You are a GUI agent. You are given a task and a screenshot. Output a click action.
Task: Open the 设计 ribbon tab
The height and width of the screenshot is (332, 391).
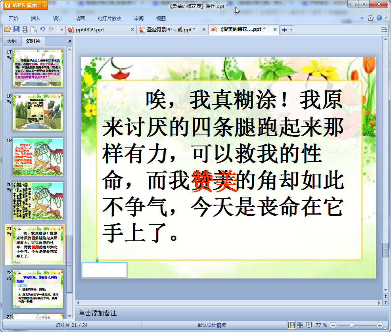(x=57, y=19)
